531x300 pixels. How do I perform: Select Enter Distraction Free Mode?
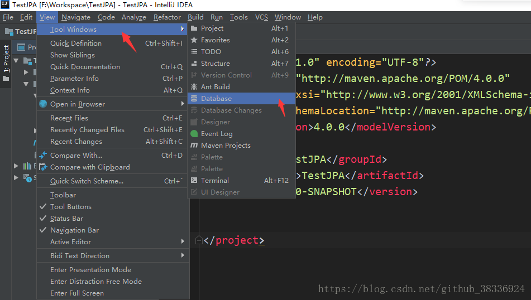pos(113,282)
